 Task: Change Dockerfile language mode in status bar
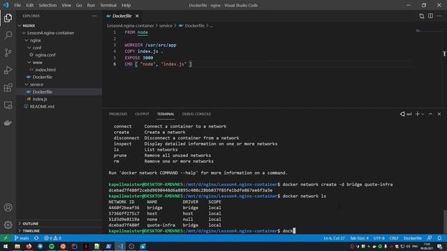tap(413, 238)
